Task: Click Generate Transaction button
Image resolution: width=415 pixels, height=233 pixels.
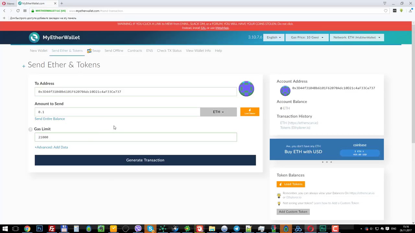Action: coord(145,160)
